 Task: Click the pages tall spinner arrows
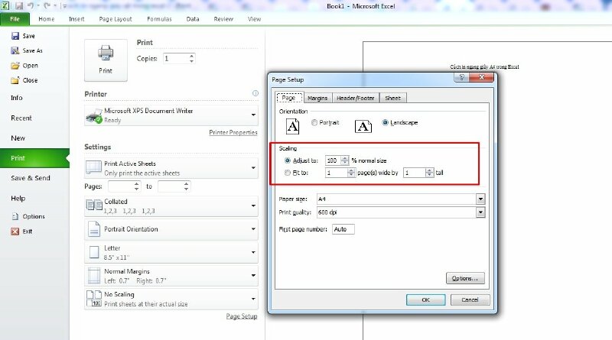[429, 173]
